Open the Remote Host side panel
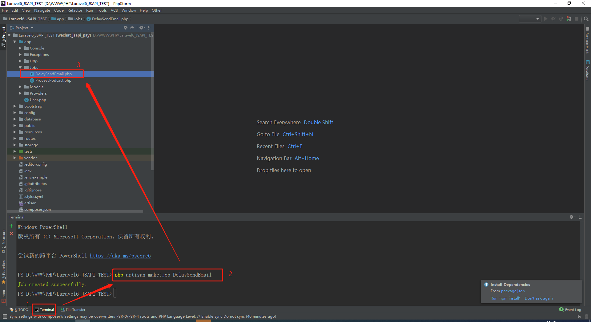 pyautogui.click(x=588, y=40)
